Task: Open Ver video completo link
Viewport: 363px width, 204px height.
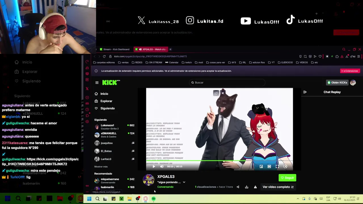Action: click(x=278, y=187)
